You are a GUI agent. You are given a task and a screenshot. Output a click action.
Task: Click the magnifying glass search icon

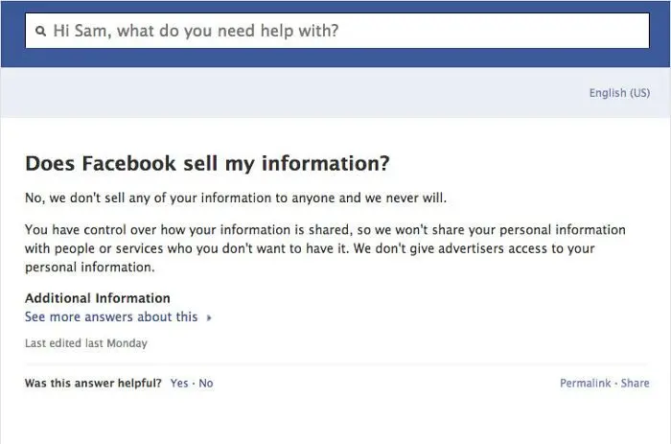click(40, 32)
